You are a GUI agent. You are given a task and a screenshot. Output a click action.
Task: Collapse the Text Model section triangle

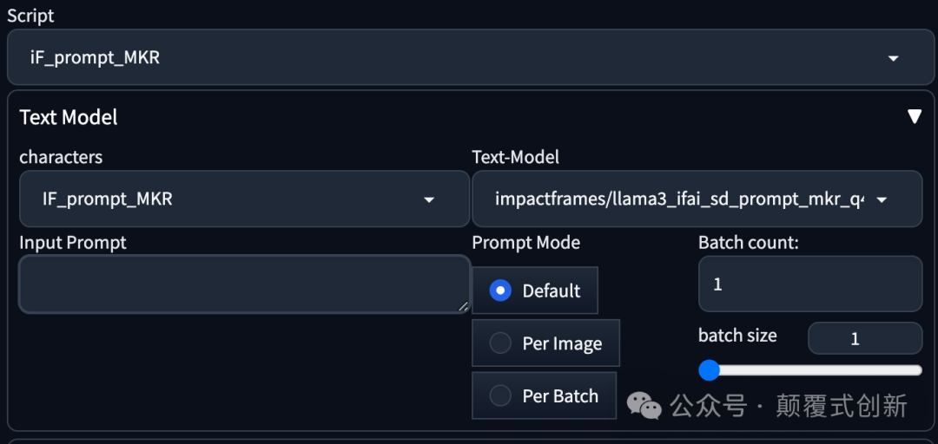(x=914, y=117)
